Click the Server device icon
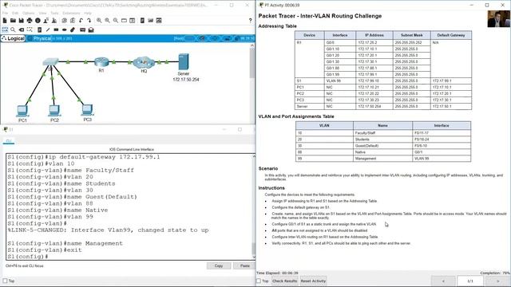This screenshot has width=511, height=287. (184, 62)
